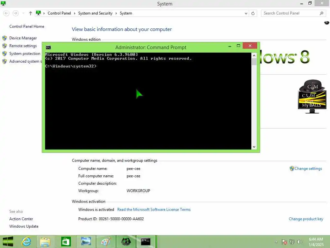Click shield icon beside Remote settings
The image size is (330, 248).
[x=5, y=46]
